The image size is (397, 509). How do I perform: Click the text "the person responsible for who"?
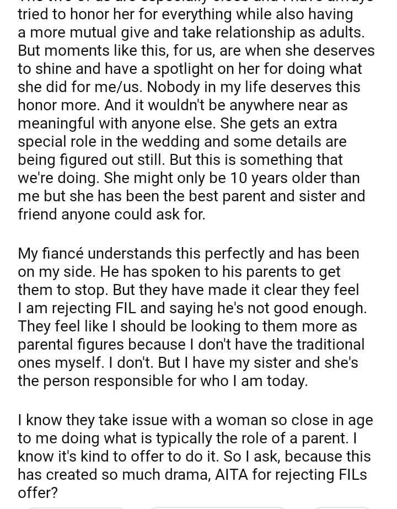tap(121, 381)
